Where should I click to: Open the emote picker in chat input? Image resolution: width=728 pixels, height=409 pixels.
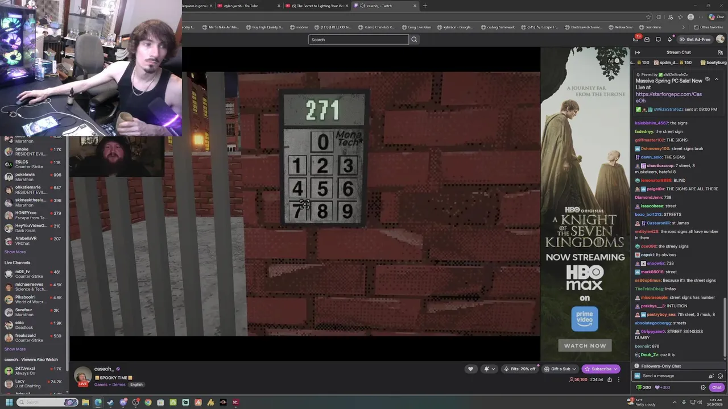[720, 376]
